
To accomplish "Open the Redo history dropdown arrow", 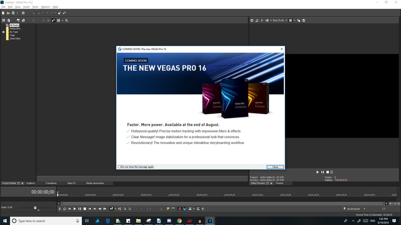I will [55, 13].
